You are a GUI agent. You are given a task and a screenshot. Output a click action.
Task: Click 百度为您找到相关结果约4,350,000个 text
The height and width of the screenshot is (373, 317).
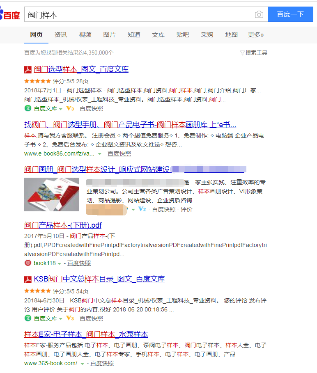(69, 53)
